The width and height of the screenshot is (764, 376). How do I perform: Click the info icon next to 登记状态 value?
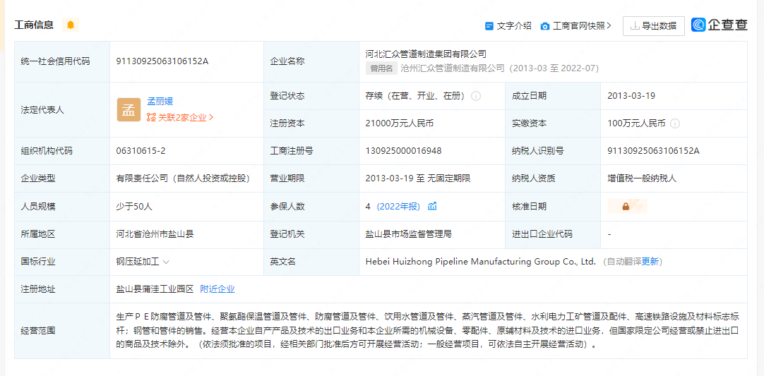[x=476, y=96]
